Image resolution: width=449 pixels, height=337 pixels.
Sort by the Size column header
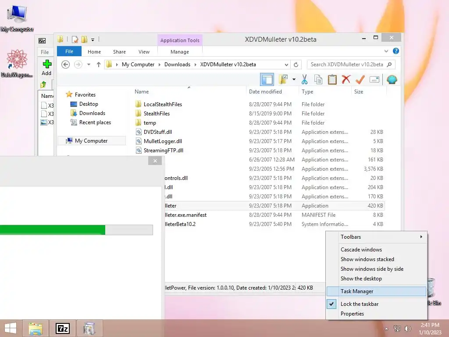(359, 92)
